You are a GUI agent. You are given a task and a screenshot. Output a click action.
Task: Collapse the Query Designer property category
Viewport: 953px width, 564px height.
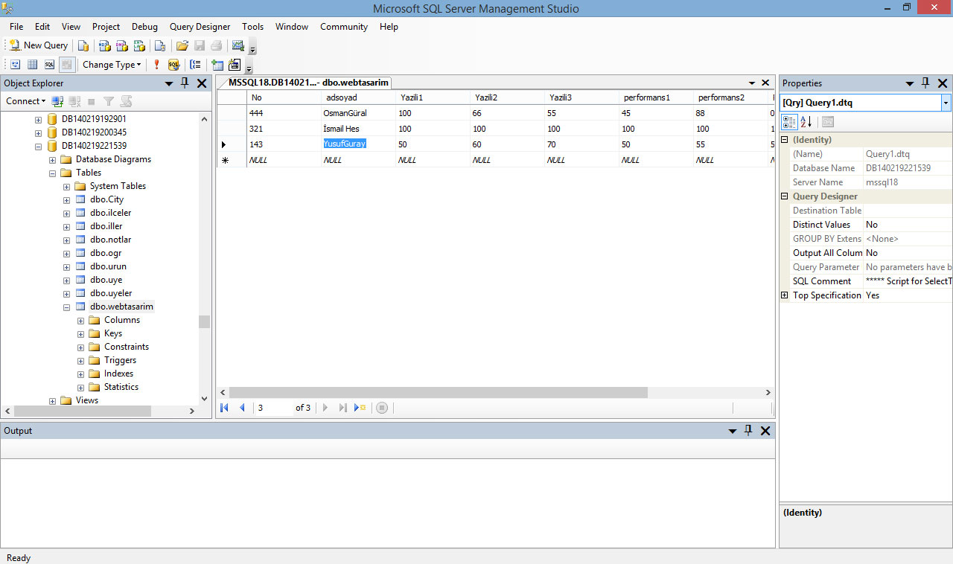[784, 196]
